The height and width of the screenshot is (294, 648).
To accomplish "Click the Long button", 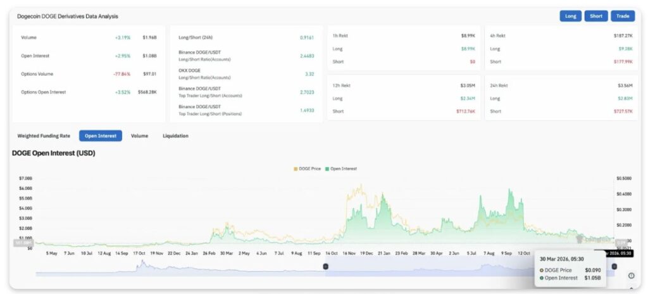I will pos(570,16).
